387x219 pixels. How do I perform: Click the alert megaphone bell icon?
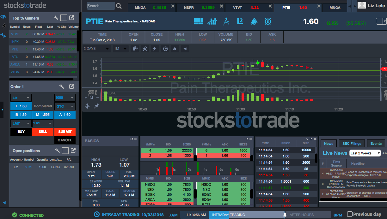click(254, 21)
